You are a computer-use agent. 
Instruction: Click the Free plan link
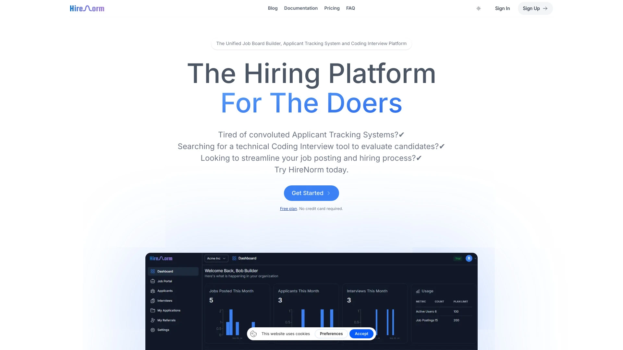pyautogui.click(x=288, y=209)
